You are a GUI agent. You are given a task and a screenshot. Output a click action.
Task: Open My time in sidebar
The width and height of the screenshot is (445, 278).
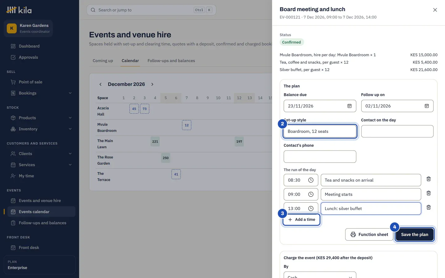(40, 176)
